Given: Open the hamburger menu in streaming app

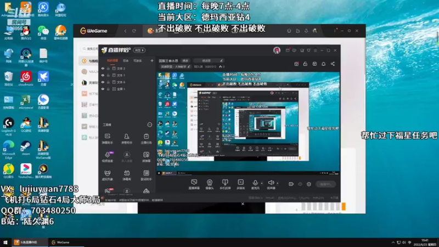Looking at the screenshot, I should point(315,50).
